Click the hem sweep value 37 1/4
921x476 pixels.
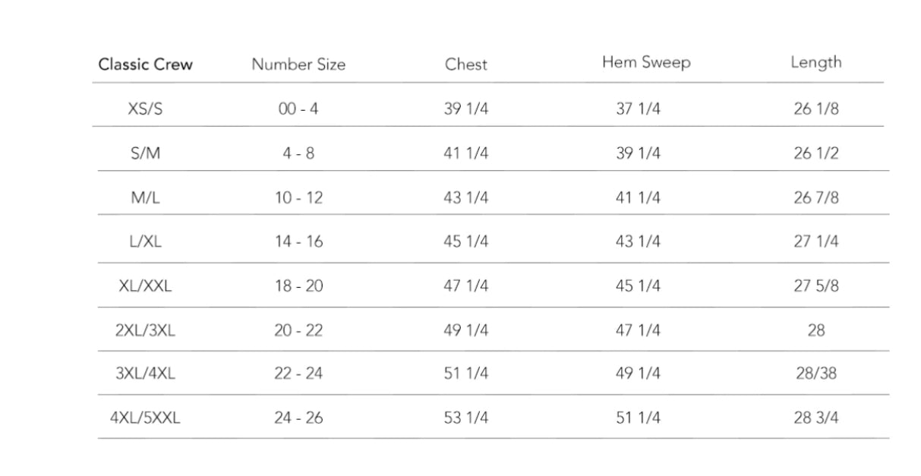pos(638,109)
